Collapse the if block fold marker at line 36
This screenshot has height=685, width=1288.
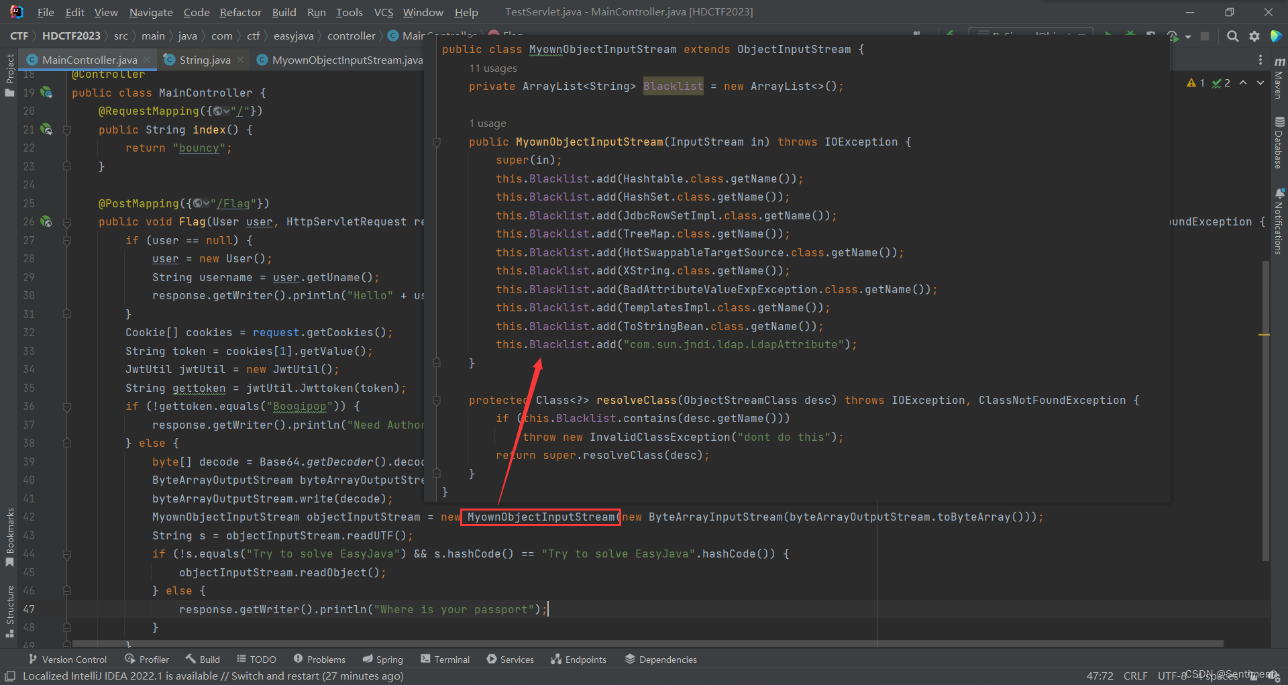click(x=67, y=407)
